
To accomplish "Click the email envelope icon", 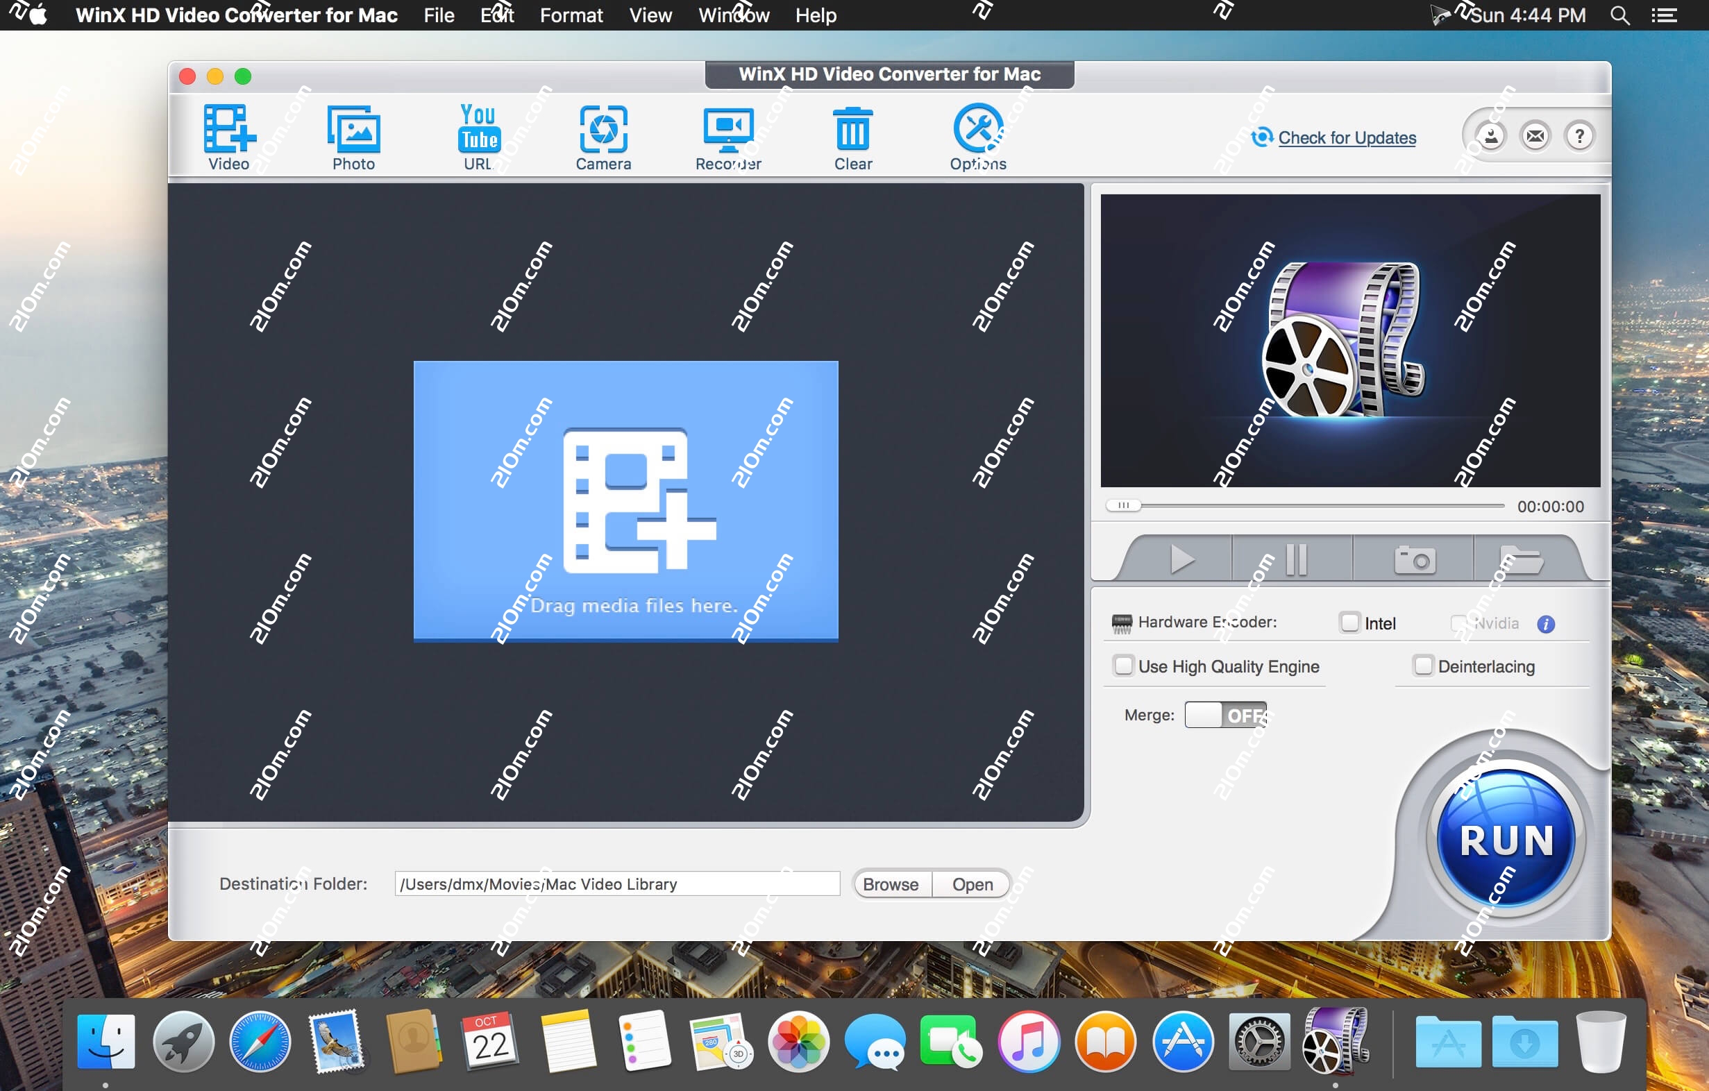I will [1535, 136].
